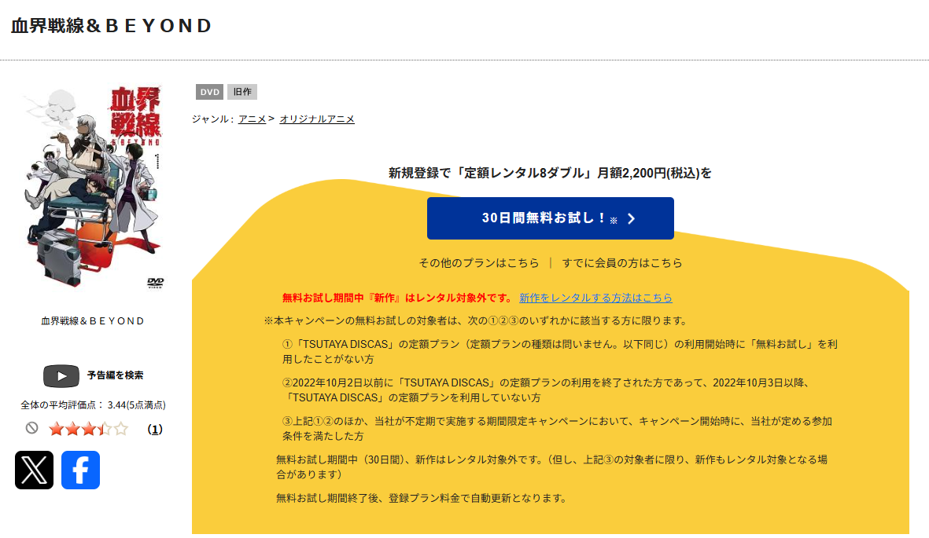Click the 無料お試し期間終了後 auto-renewal note
Screen dimensions: 929x538
click(422, 499)
